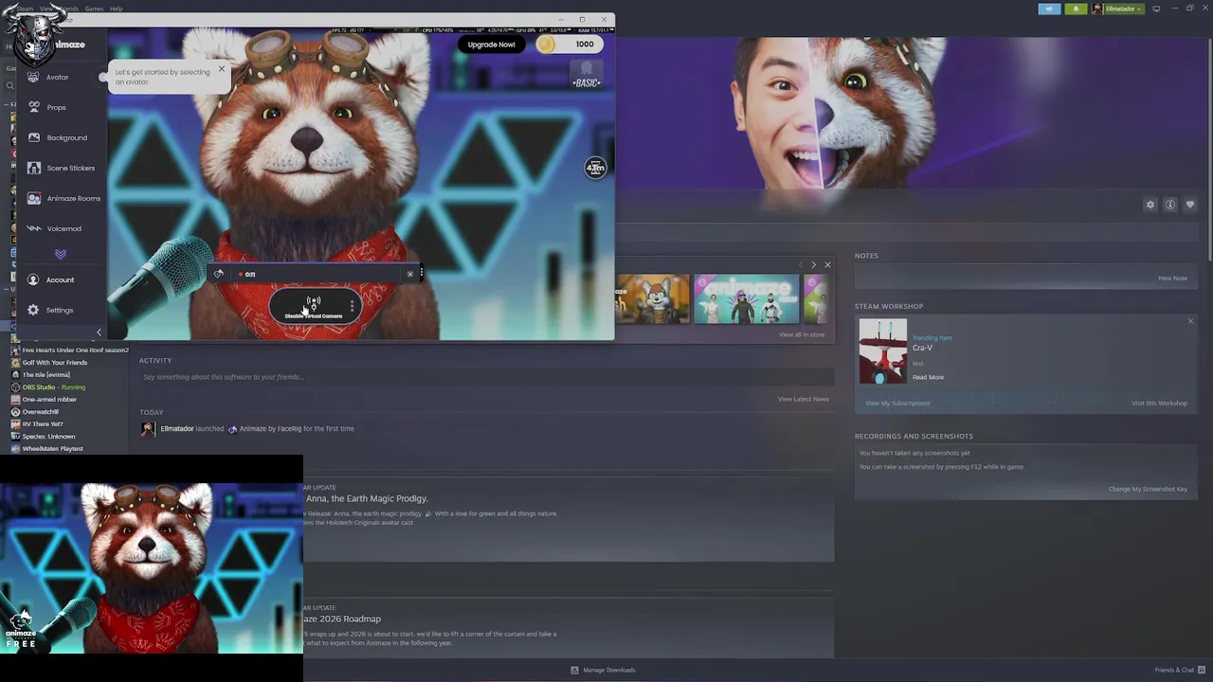Open the tracking bar vertical dots menu

pyautogui.click(x=421, y=274)
